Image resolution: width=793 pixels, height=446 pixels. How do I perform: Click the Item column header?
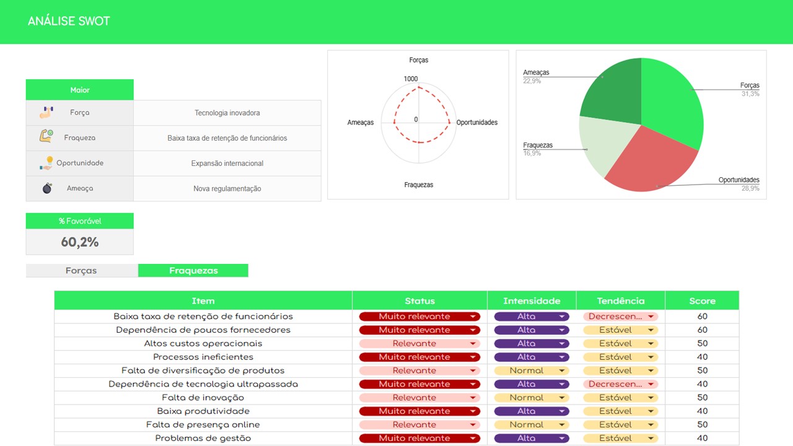(x=203, y=301)
